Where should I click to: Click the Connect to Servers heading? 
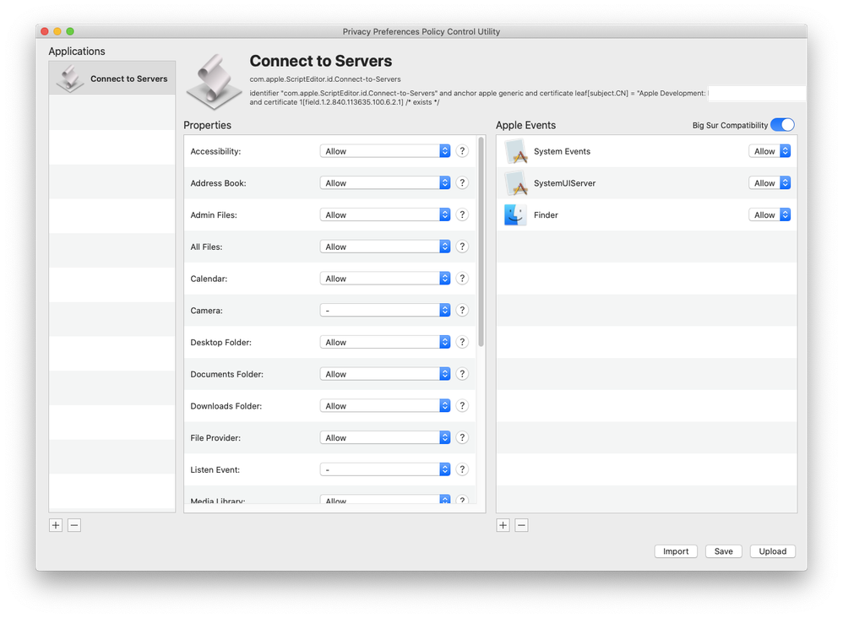coord(321,61)
